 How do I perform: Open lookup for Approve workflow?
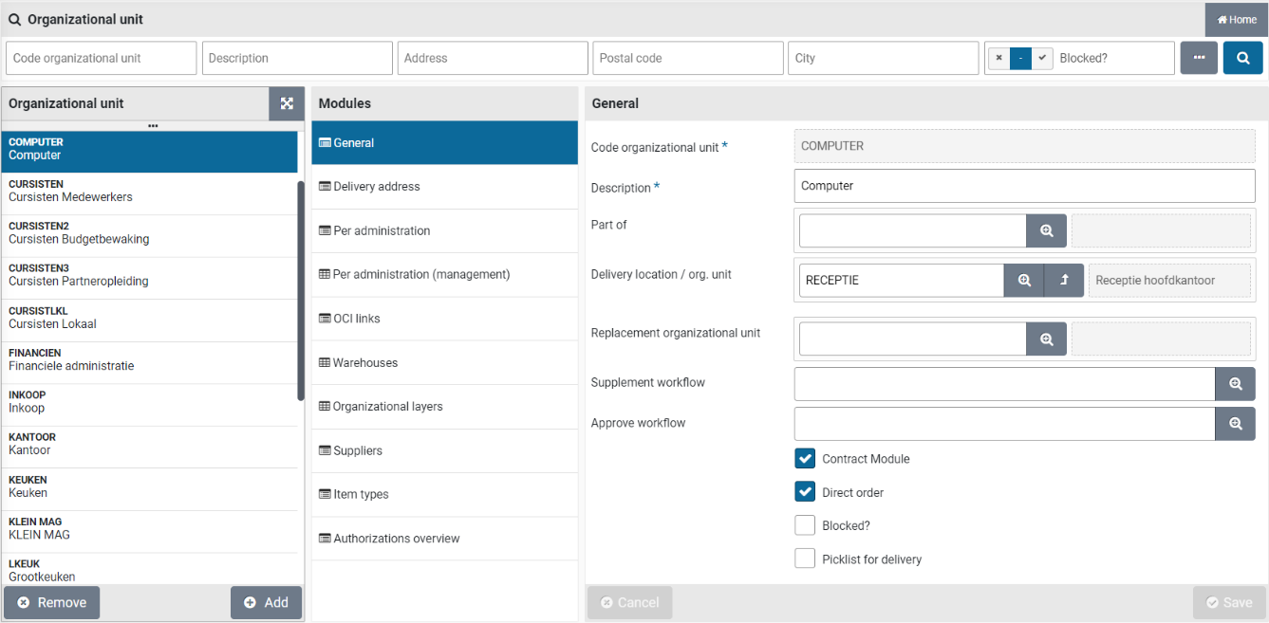pyautogui.click(x=1235, y=424)
